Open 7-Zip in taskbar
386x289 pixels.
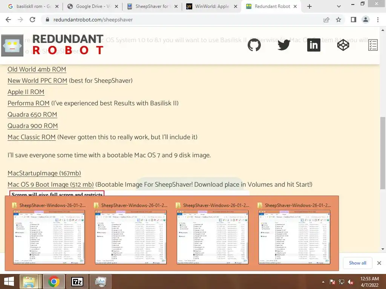click(77, 281)
